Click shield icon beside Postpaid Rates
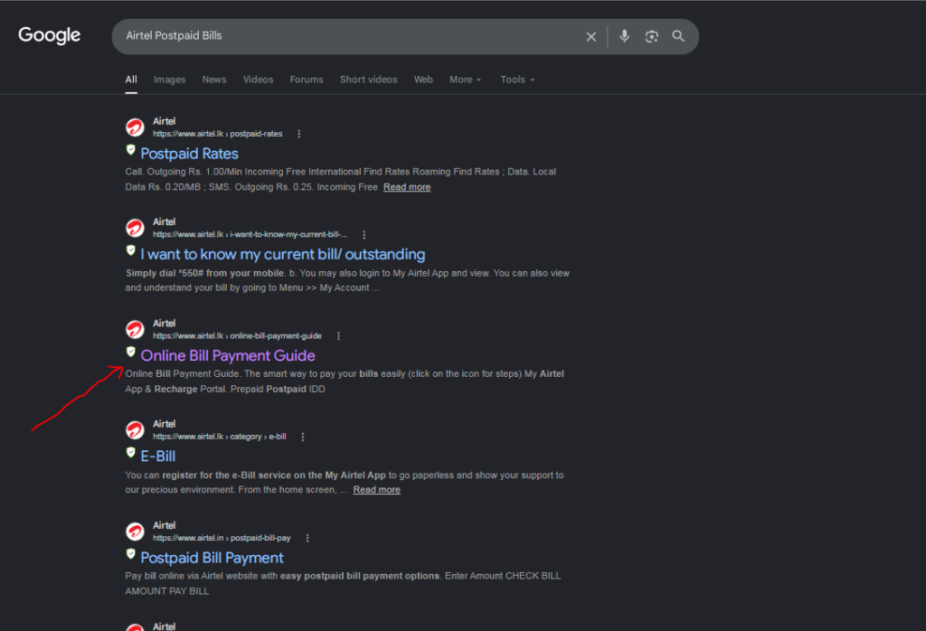Viewport: 926px width, 631px height. [131, 150]
